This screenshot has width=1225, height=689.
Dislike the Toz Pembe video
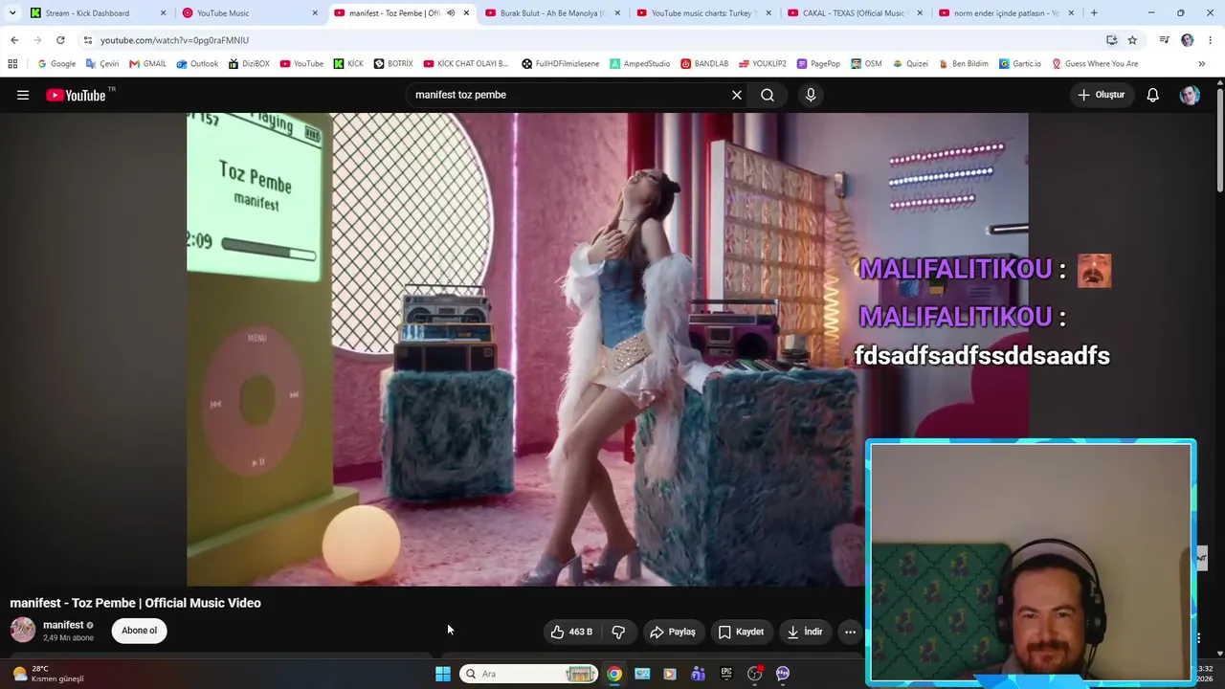618,632
